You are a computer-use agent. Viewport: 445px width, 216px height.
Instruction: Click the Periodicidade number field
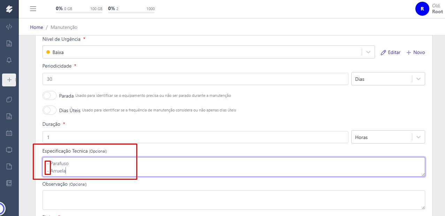click(195, 79)
